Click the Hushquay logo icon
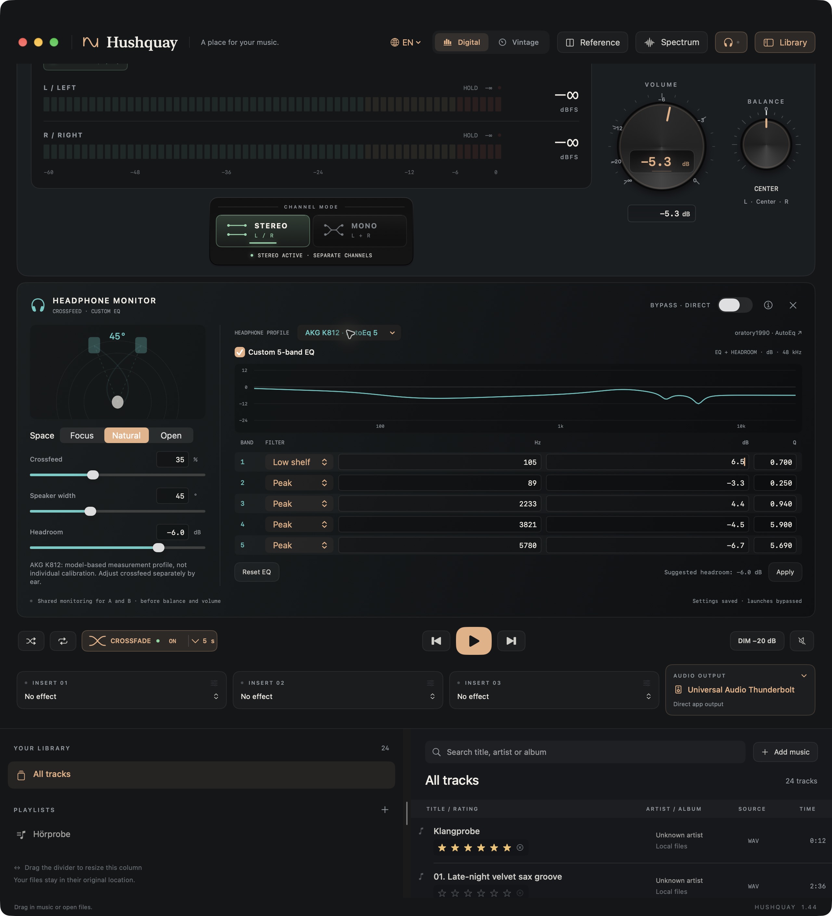 tap(90, 42)
